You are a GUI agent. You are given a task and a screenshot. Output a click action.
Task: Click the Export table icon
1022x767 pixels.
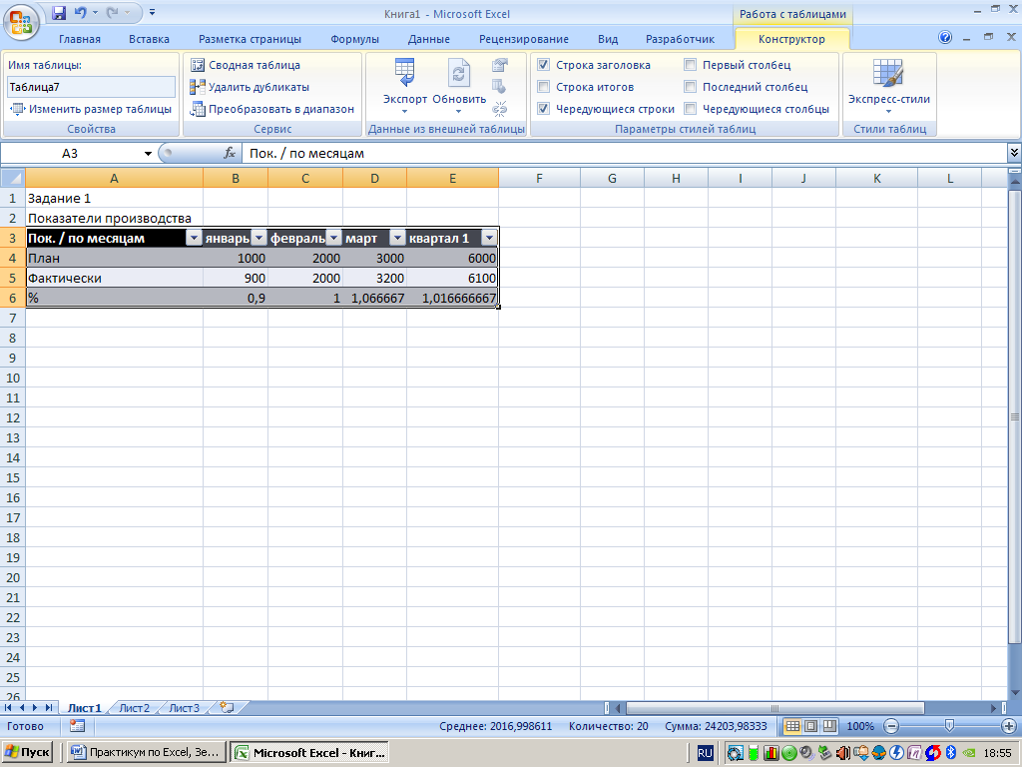coord(405,73)
